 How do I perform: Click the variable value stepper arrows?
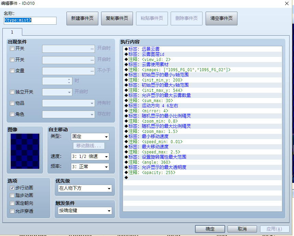69,81
